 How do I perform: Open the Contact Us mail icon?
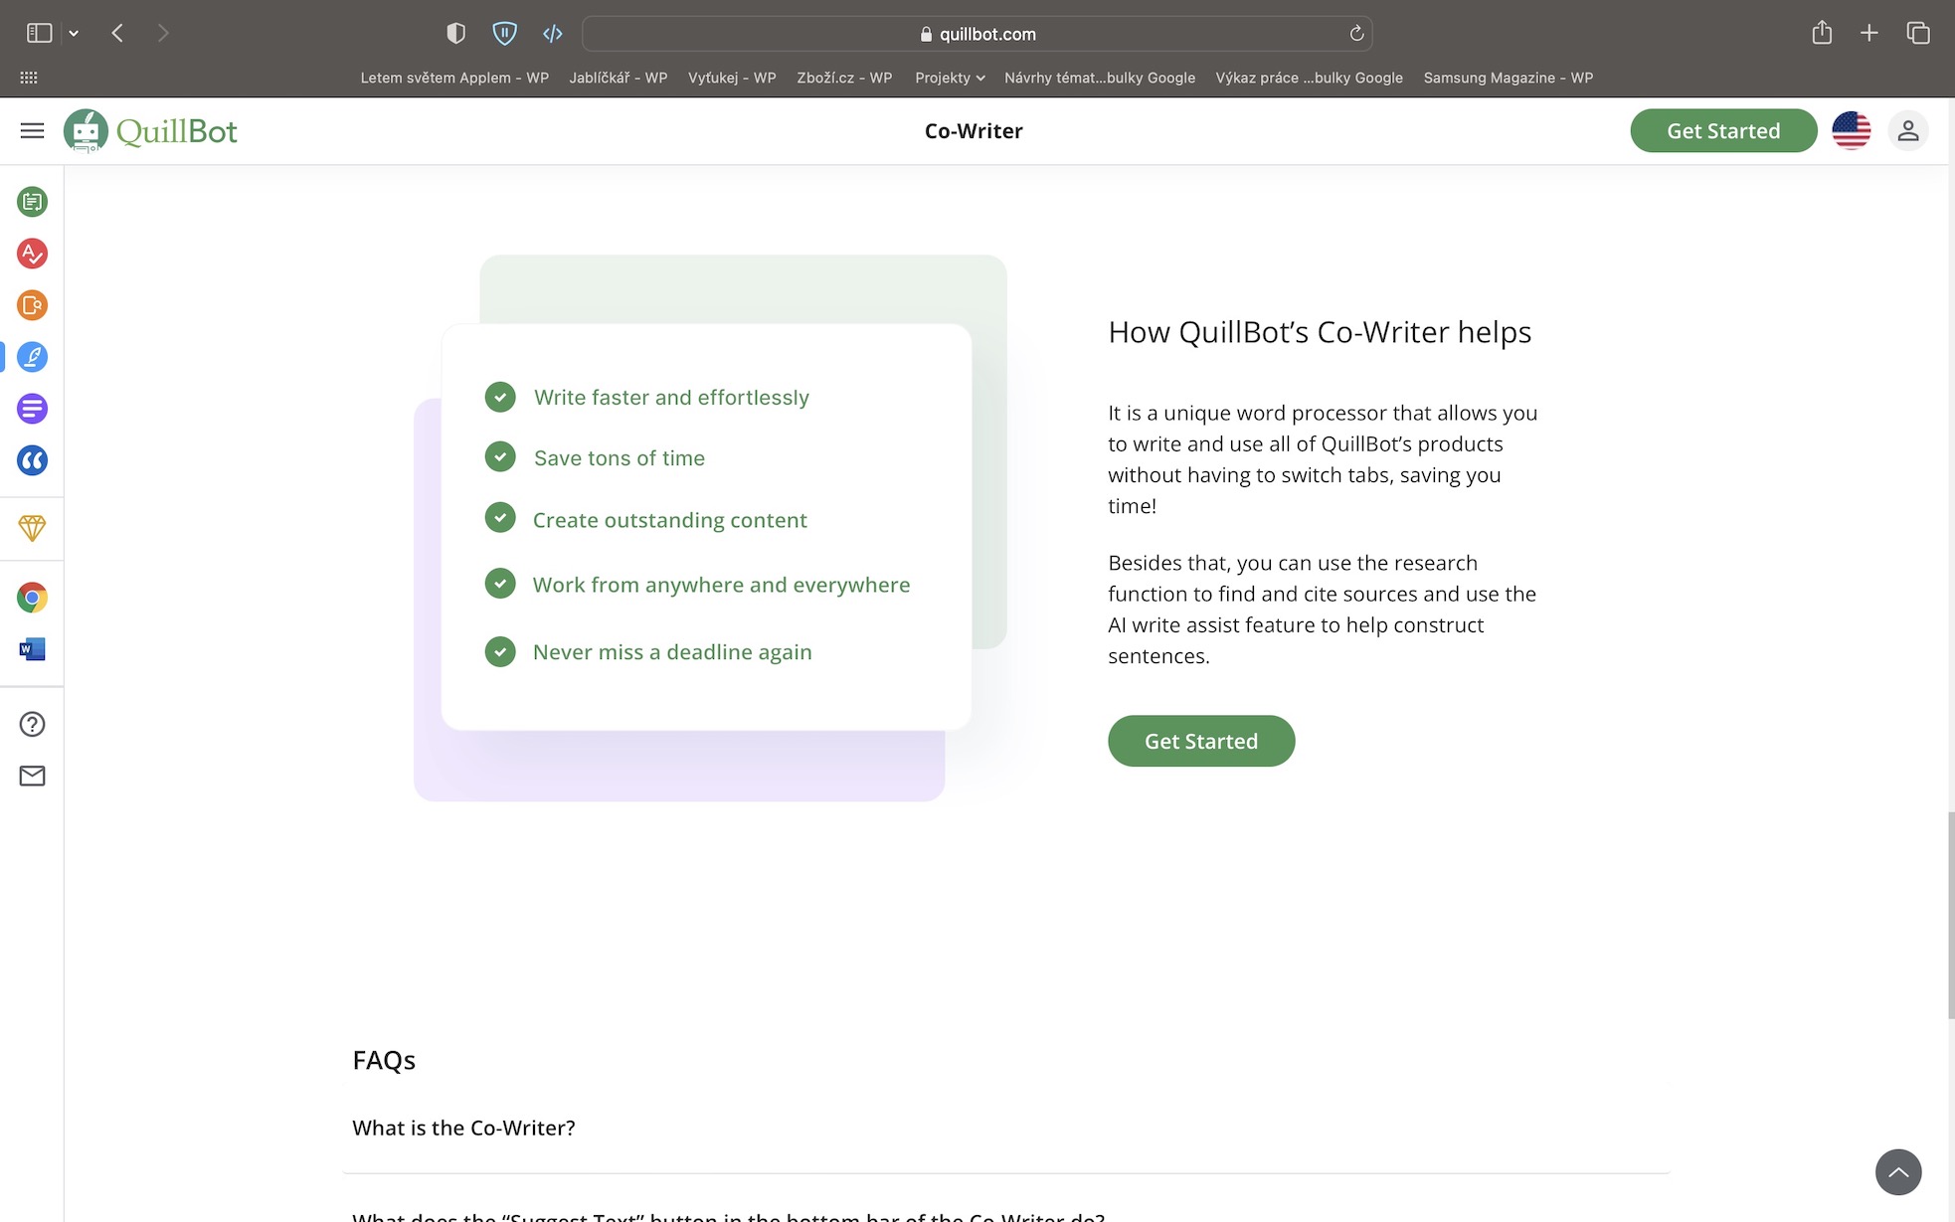32,776
